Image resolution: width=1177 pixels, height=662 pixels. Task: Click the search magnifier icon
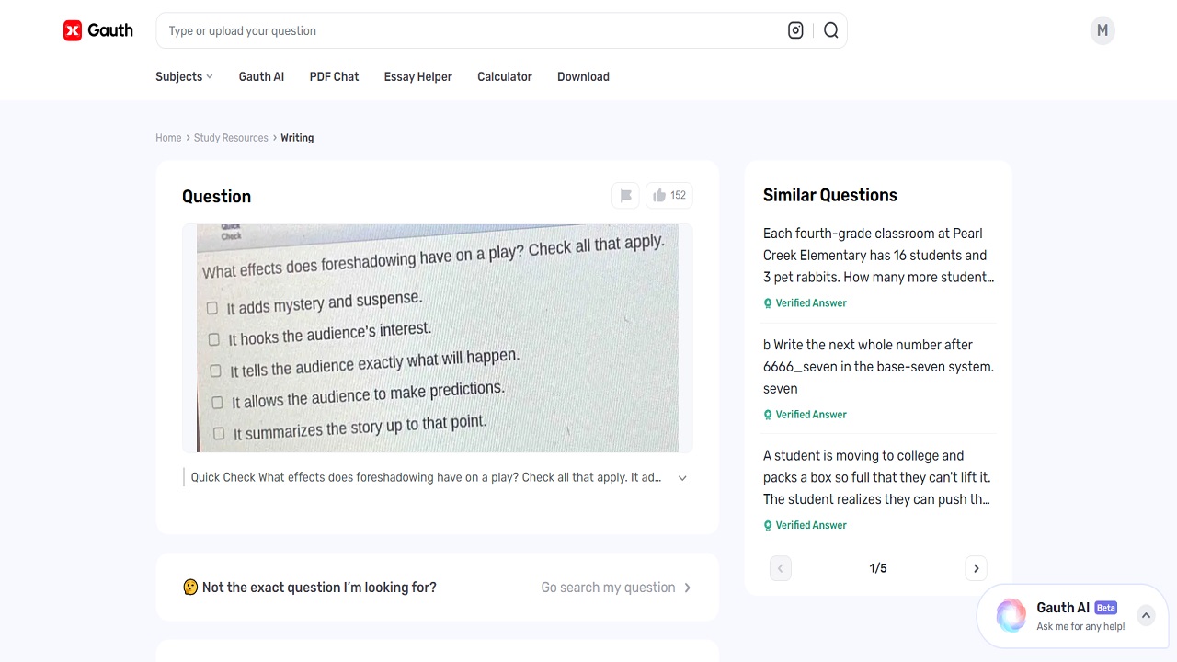click(x=830, y=29)
